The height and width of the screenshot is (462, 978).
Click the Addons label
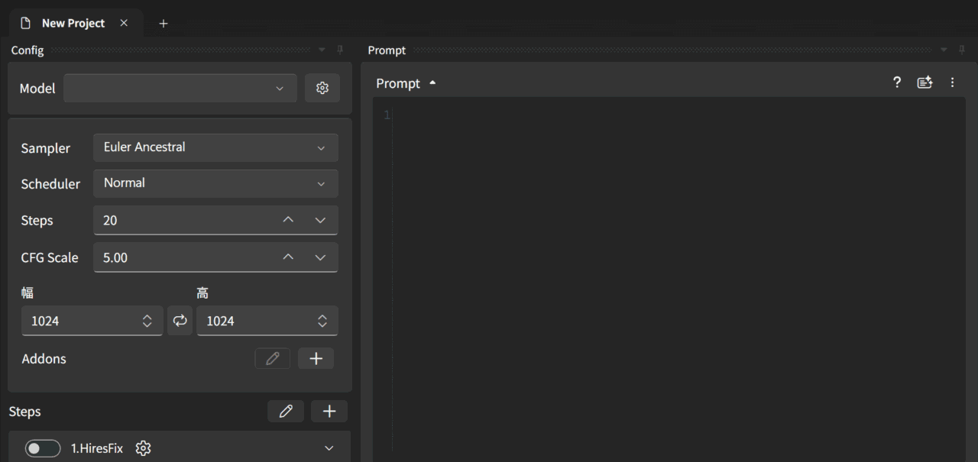[x=44, y=359]
